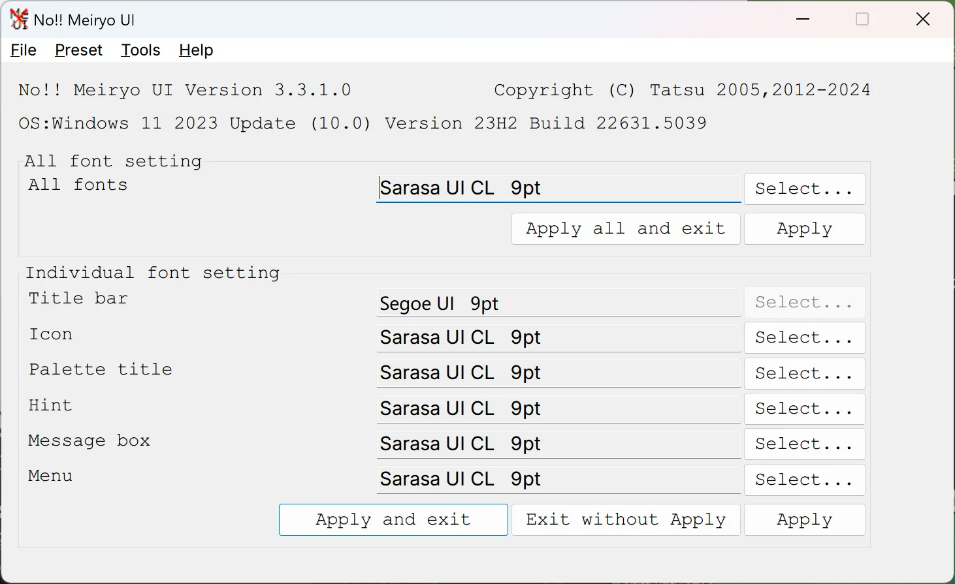Focus the All fonts text field
955x584 pixels.
558,189
